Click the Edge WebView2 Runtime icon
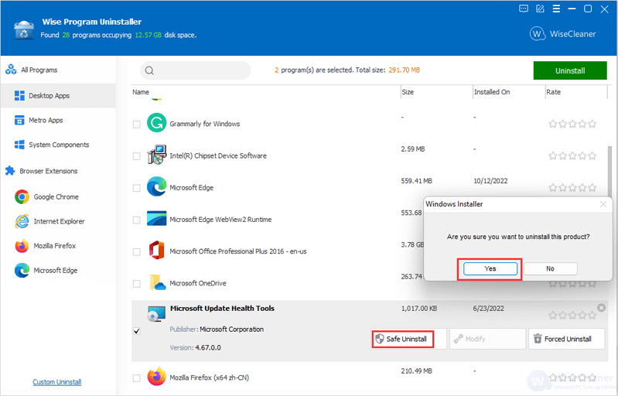This screenshot has height=396, width=618. pyautogui.click(x=156, y=218)
